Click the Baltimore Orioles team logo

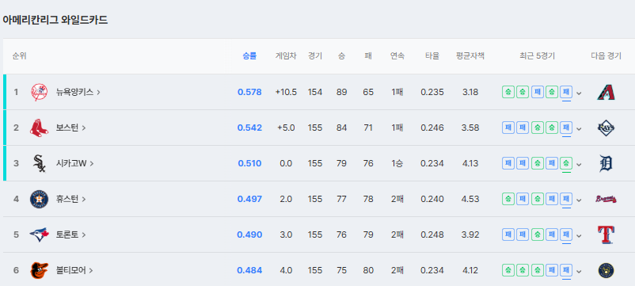click(x=40, y=271)
